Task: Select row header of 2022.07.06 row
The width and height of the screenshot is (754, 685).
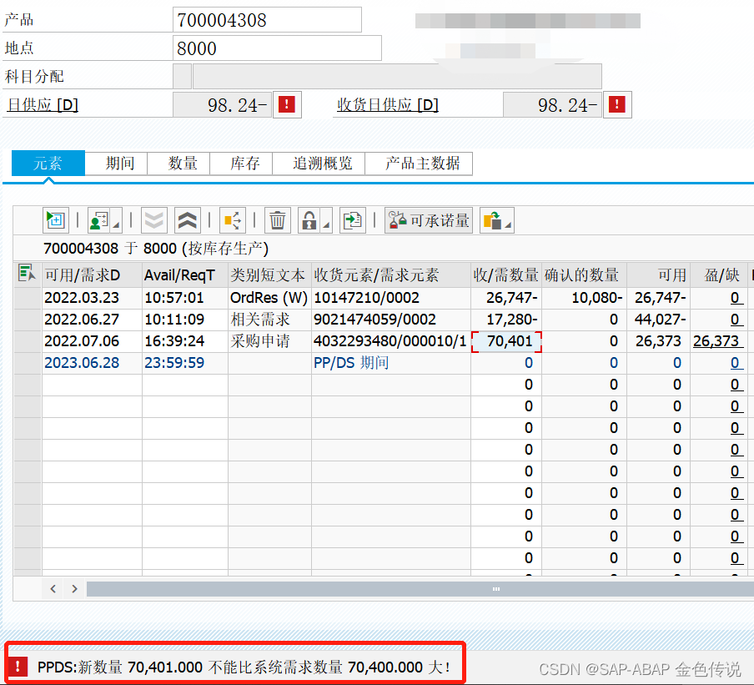Action: [x=28, y=341]
